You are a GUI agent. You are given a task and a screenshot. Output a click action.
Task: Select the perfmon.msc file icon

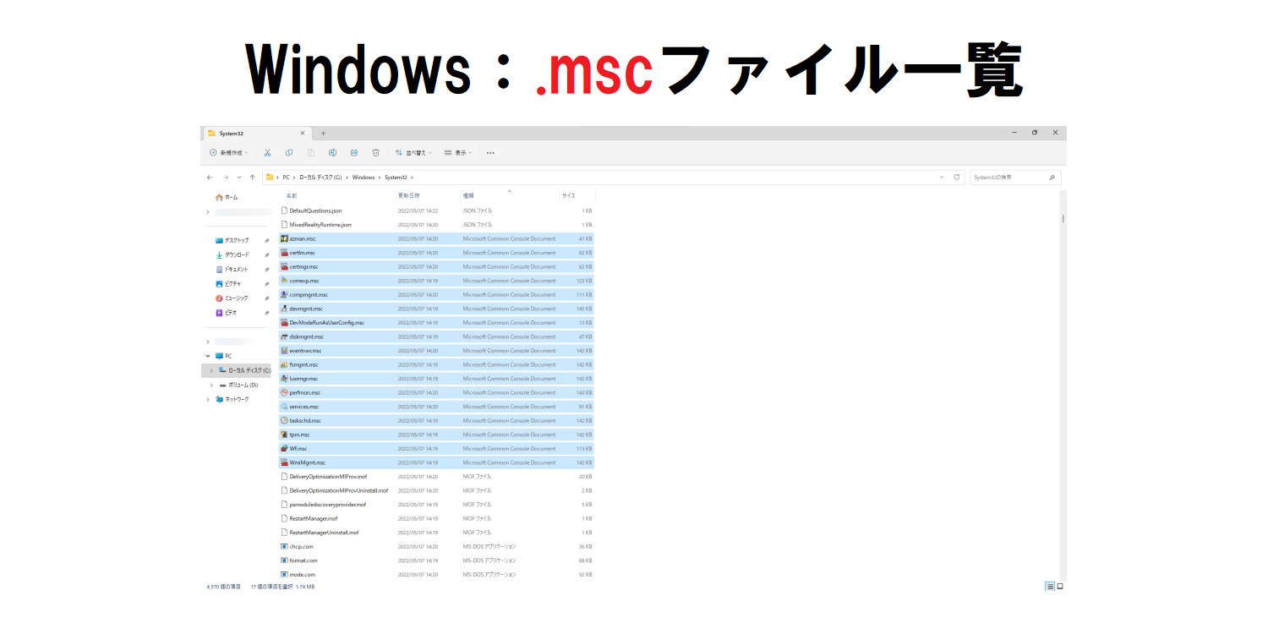284,392
